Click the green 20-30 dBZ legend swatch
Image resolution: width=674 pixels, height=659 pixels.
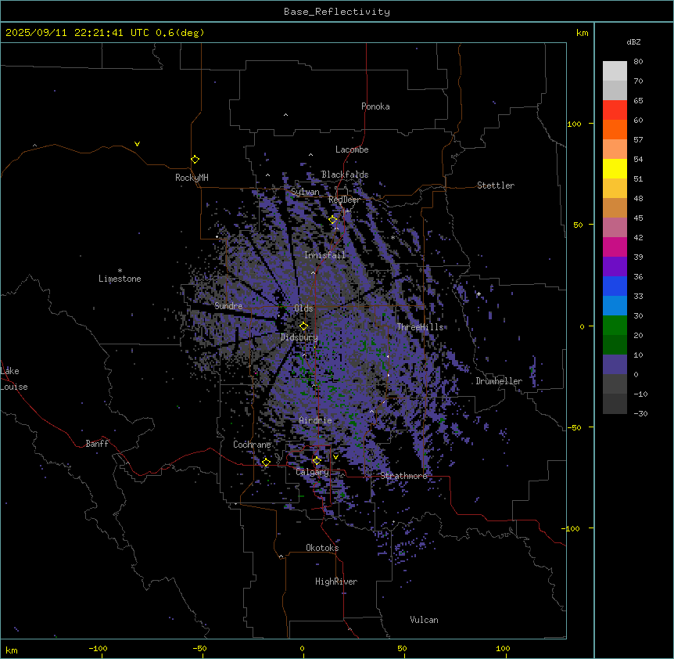tap(615, 326)
